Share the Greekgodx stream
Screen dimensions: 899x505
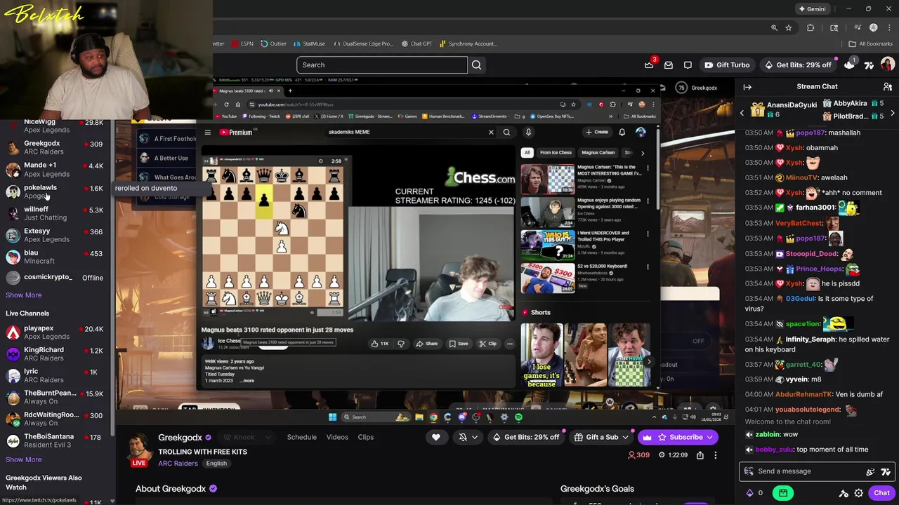click(700, 455)
